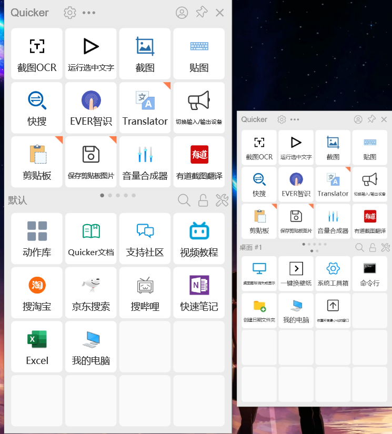Open the three-dots menu in small Quicker panel

[295, 119]
